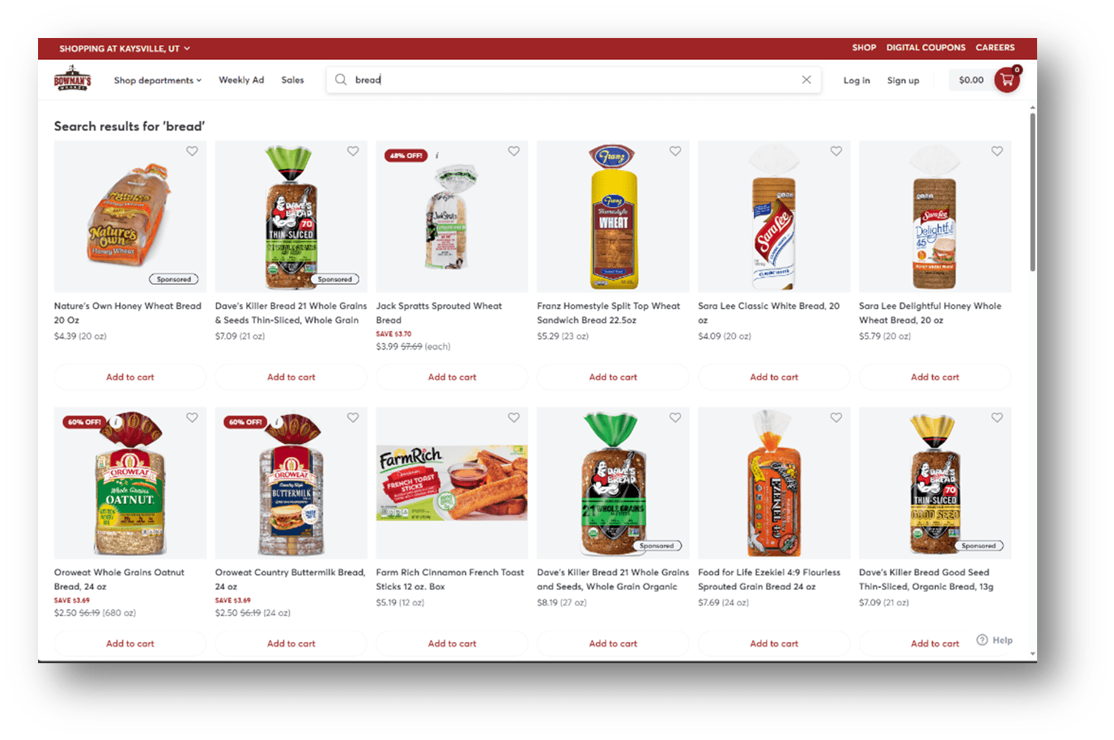Open the $0.00 cart total
The image size is (1114, 740).
point(971,80)
